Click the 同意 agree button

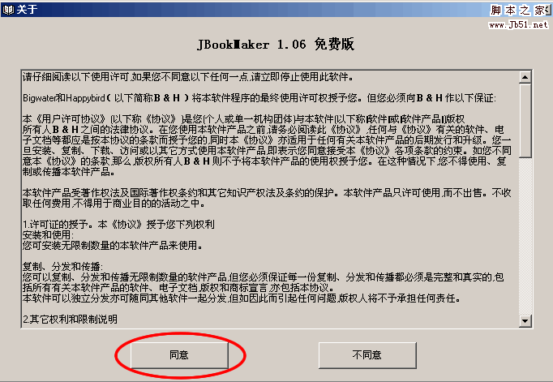coord(179,355)
